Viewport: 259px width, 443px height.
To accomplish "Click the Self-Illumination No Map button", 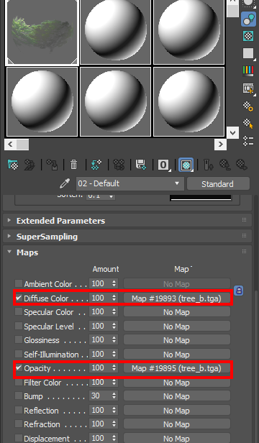I will (177, 355).
